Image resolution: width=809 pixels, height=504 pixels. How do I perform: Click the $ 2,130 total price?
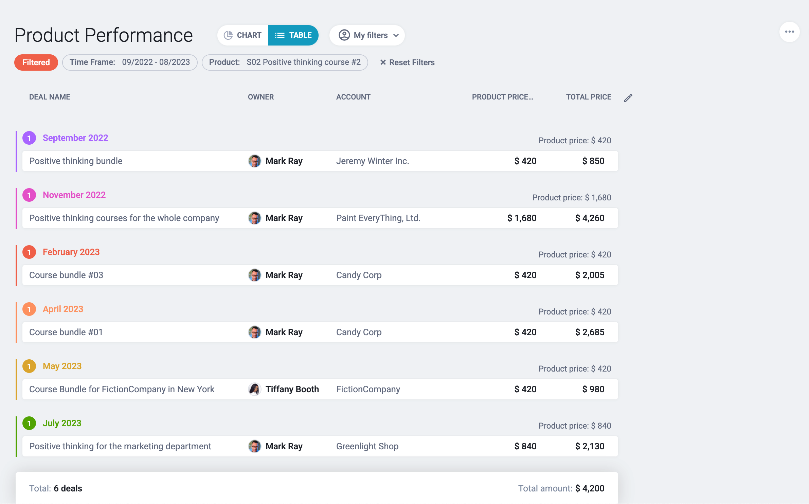(590, 446)
